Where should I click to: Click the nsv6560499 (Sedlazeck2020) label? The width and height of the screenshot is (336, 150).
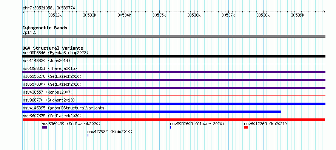[x=71, y=124]
